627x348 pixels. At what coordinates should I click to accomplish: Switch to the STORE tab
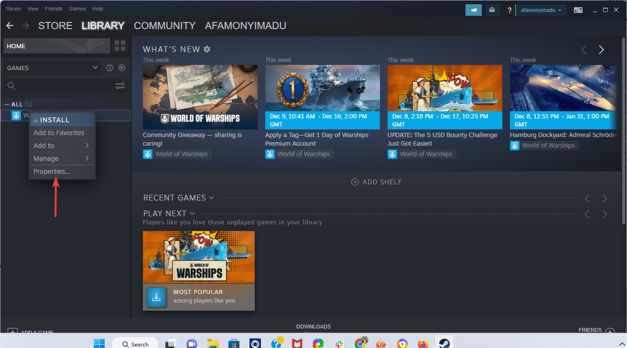pyautogui.click(x=55, y=26)
